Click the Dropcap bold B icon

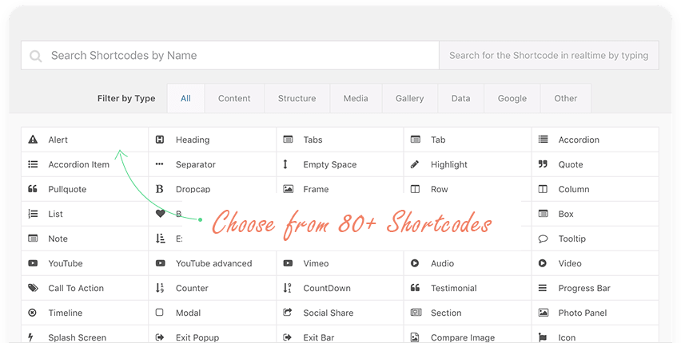click(x=159, y=189)
